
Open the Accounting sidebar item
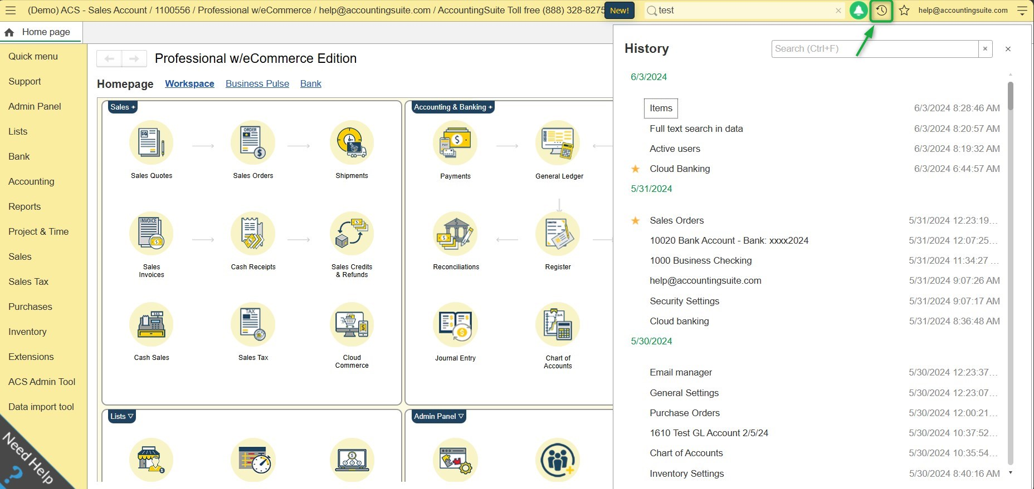[x=31, y=181]
